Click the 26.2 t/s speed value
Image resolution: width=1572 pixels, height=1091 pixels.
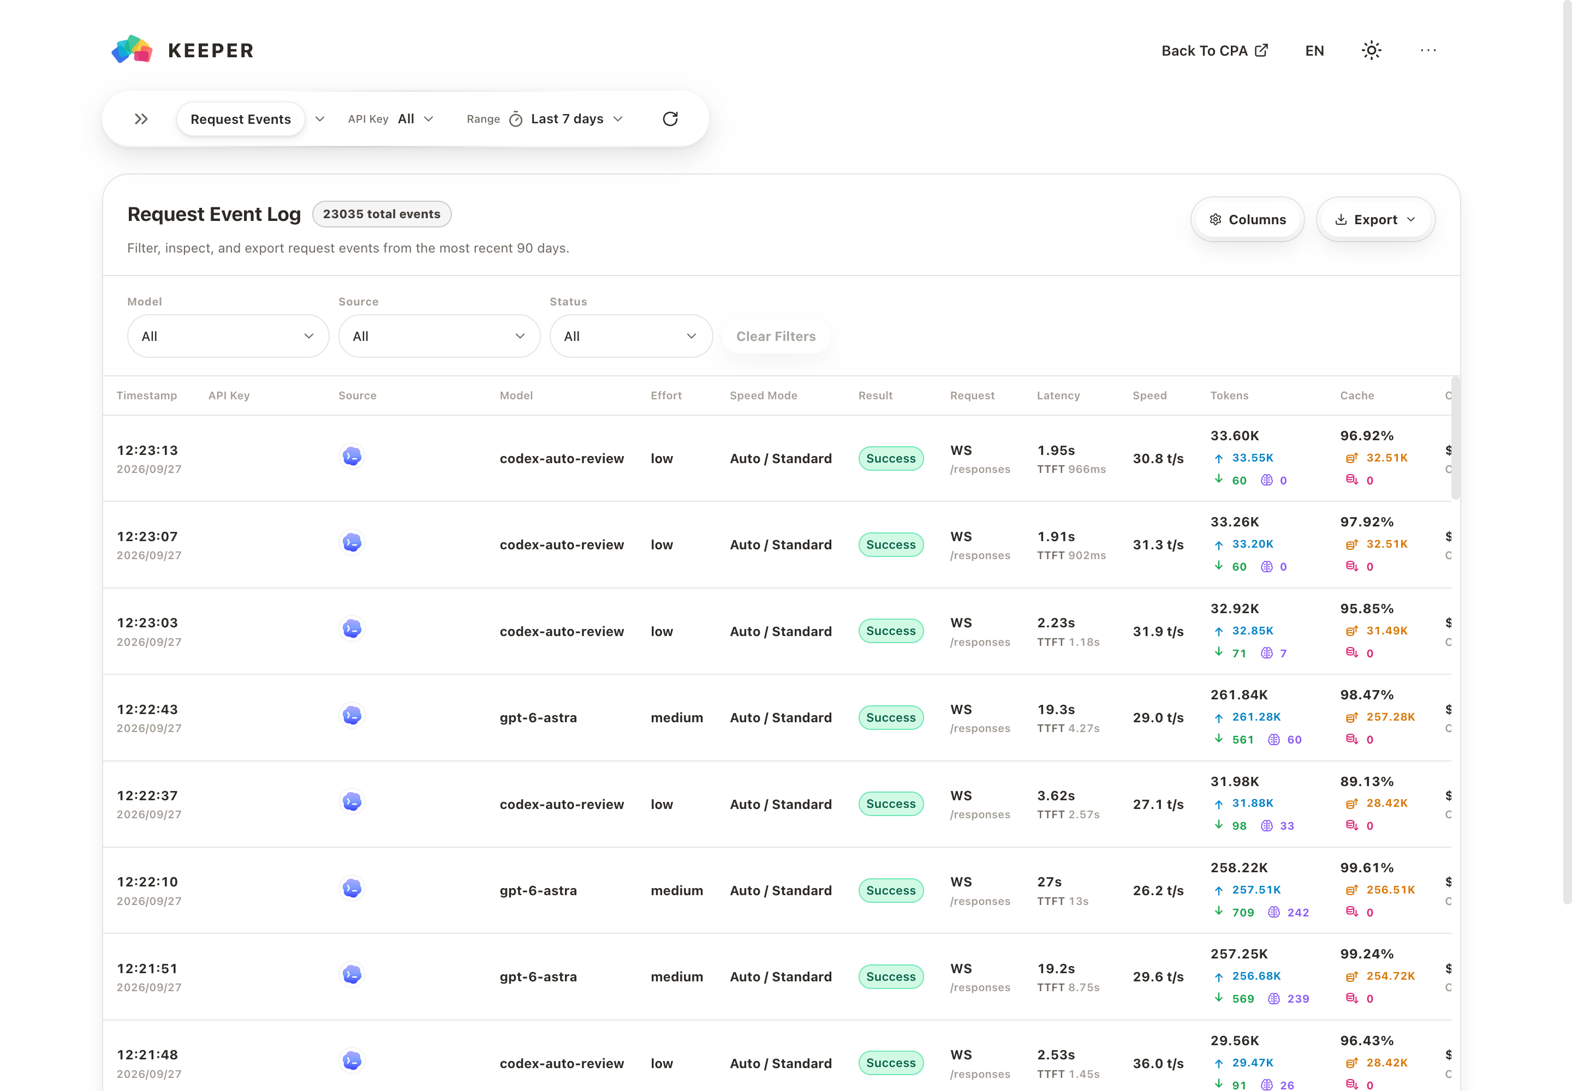click(1158, 891)
